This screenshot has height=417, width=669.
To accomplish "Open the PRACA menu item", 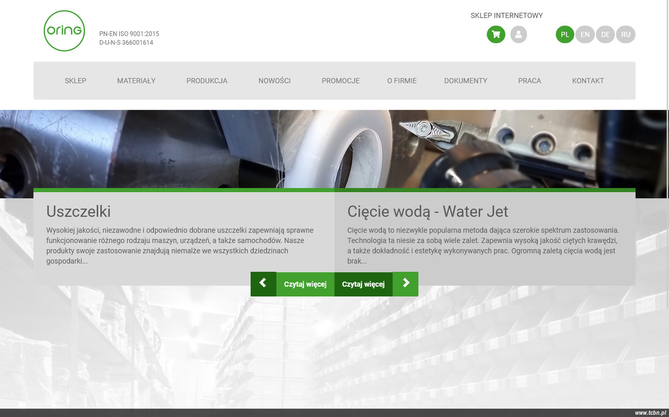I will pyautogui.click(x=530, y=81).
